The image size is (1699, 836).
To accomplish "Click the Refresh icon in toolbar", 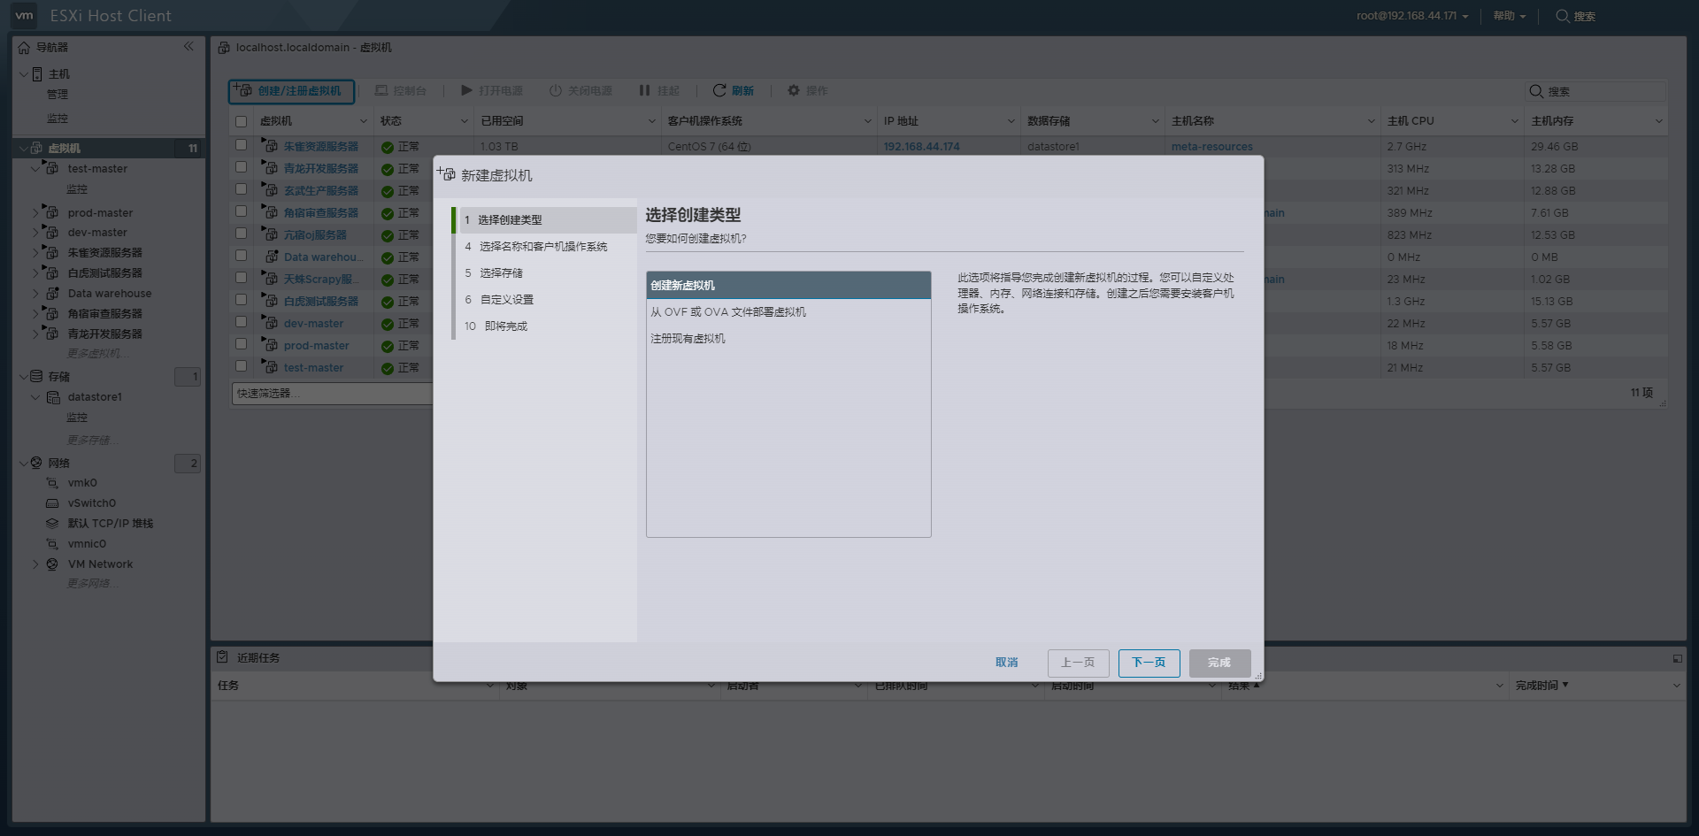I will click(719, 90).
